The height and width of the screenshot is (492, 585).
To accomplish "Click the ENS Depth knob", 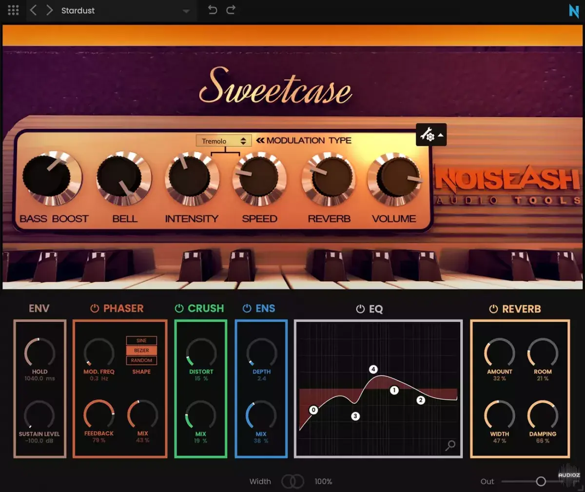I will pos(261,352).
